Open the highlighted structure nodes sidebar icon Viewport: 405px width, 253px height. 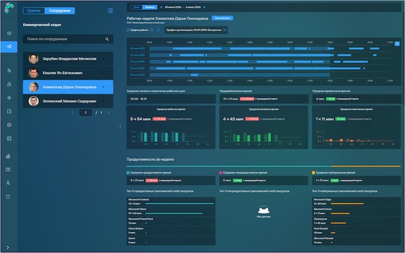click(x=9, y=47)
